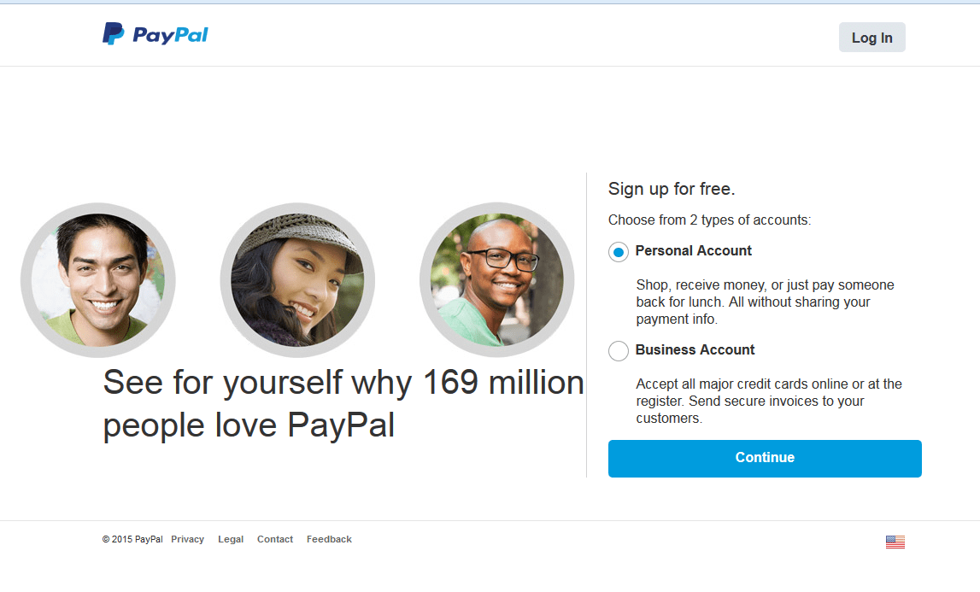Click the Log In button
Viewport: 980px width, 592px height.
point(871,38)
